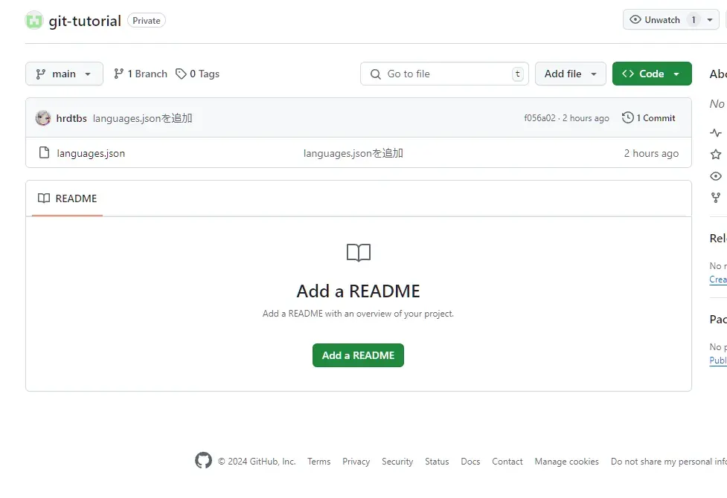Click the search magnifier icon in Go to file
This screenshot has height=498, width=727.
pos(376,74)
